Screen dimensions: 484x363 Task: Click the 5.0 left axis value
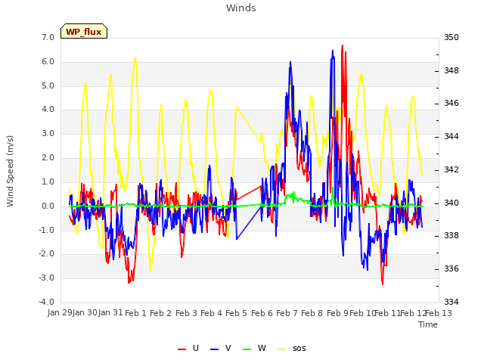point(48,85)
